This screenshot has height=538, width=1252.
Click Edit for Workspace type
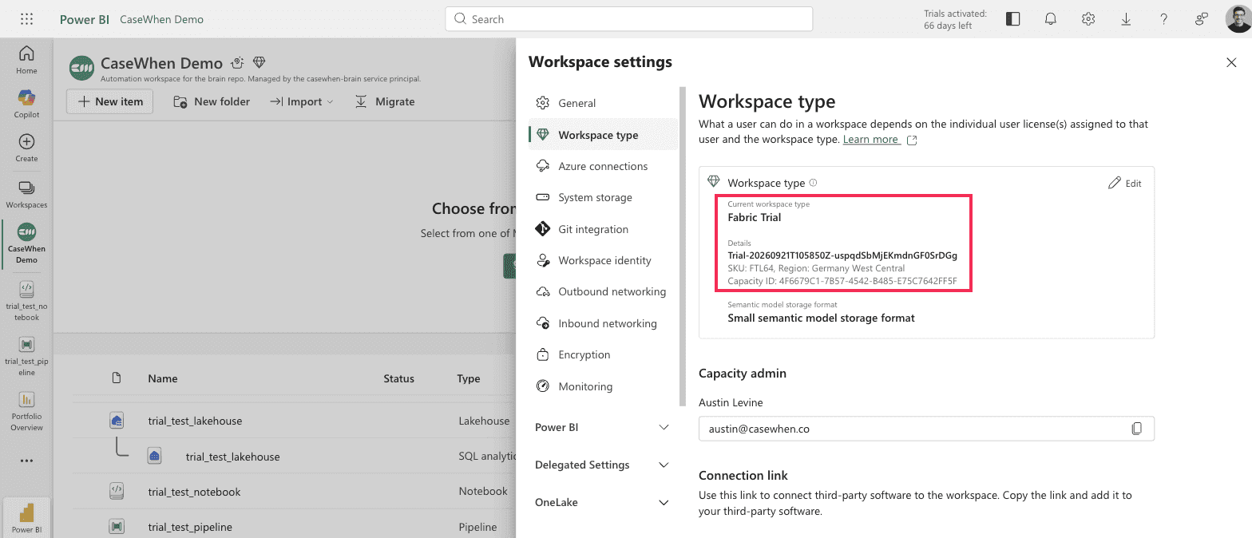[x=1125, y=183]
